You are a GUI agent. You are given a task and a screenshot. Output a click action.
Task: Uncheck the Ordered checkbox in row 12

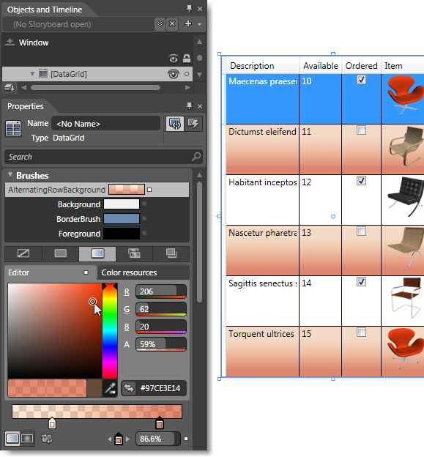coord(361,181)
